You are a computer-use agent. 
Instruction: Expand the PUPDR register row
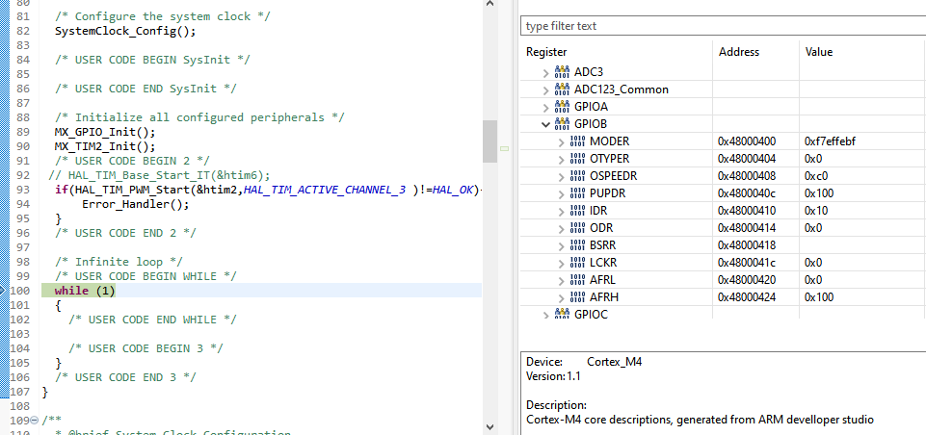point(561,193)
